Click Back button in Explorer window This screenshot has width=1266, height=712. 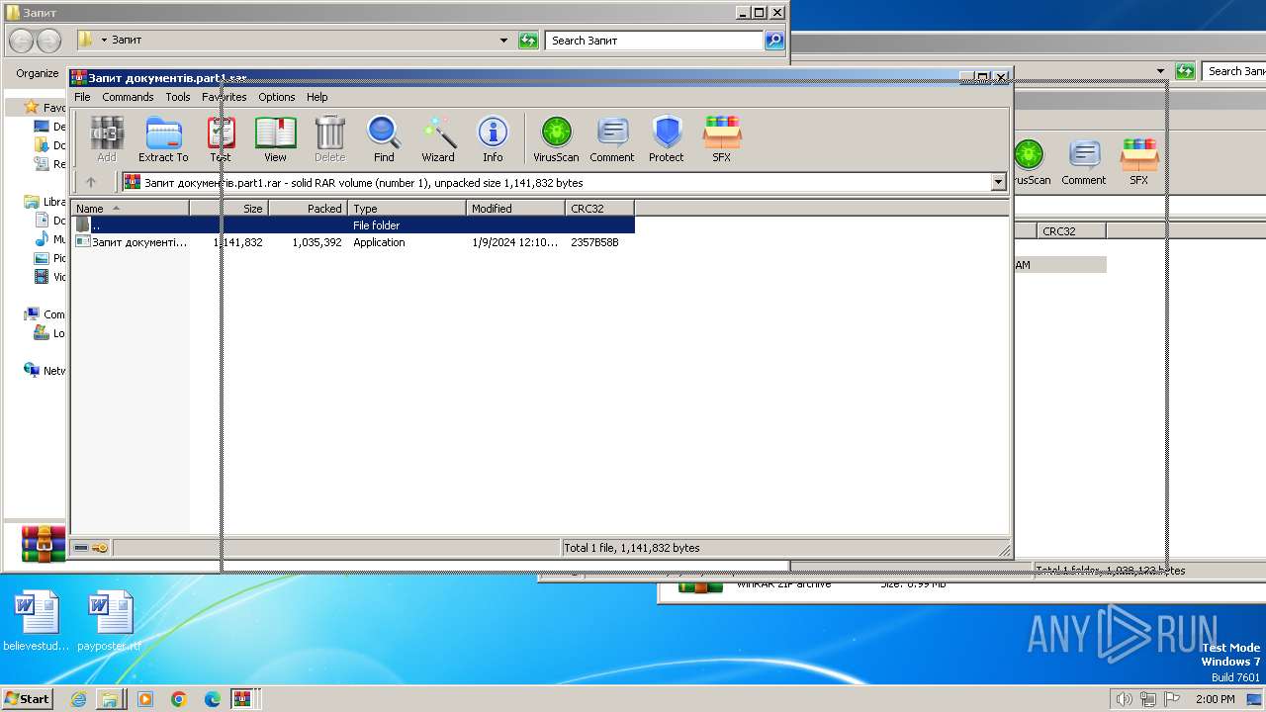(x=22, y=41)
